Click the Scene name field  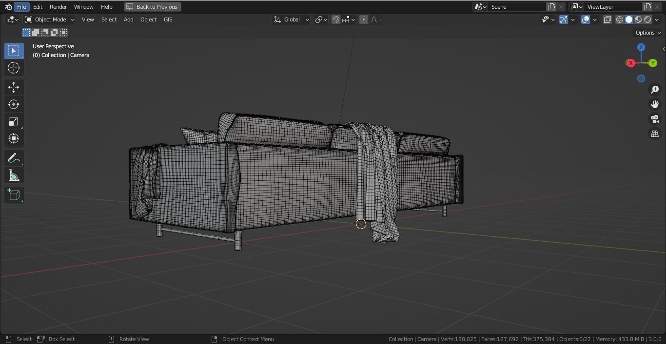(x=517, y=7)
